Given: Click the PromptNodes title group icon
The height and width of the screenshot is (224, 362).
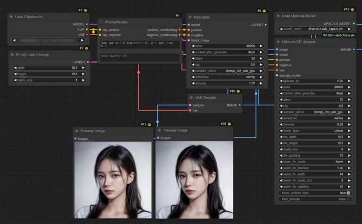Looking at the screenshot, I should point(101,22).
